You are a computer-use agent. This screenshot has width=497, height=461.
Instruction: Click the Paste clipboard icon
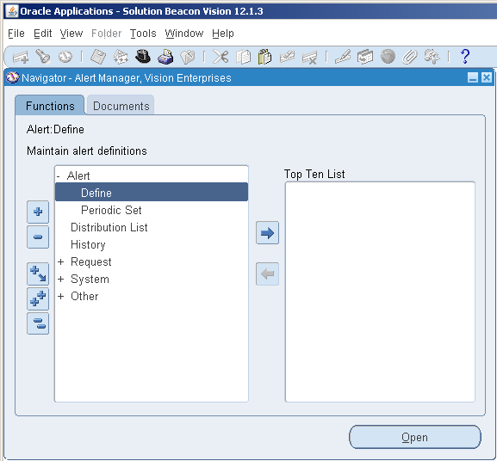point(264,57)
